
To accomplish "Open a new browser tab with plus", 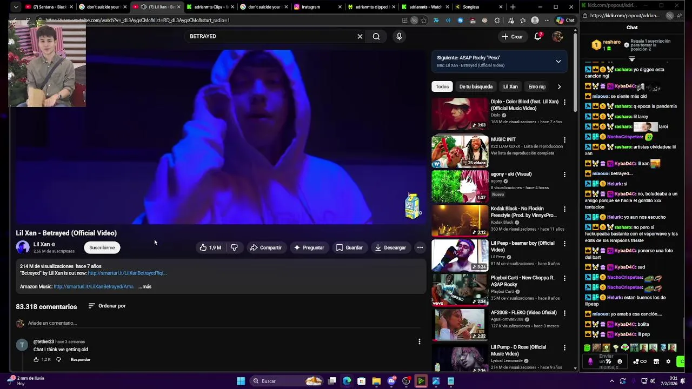I will [513, 7].
